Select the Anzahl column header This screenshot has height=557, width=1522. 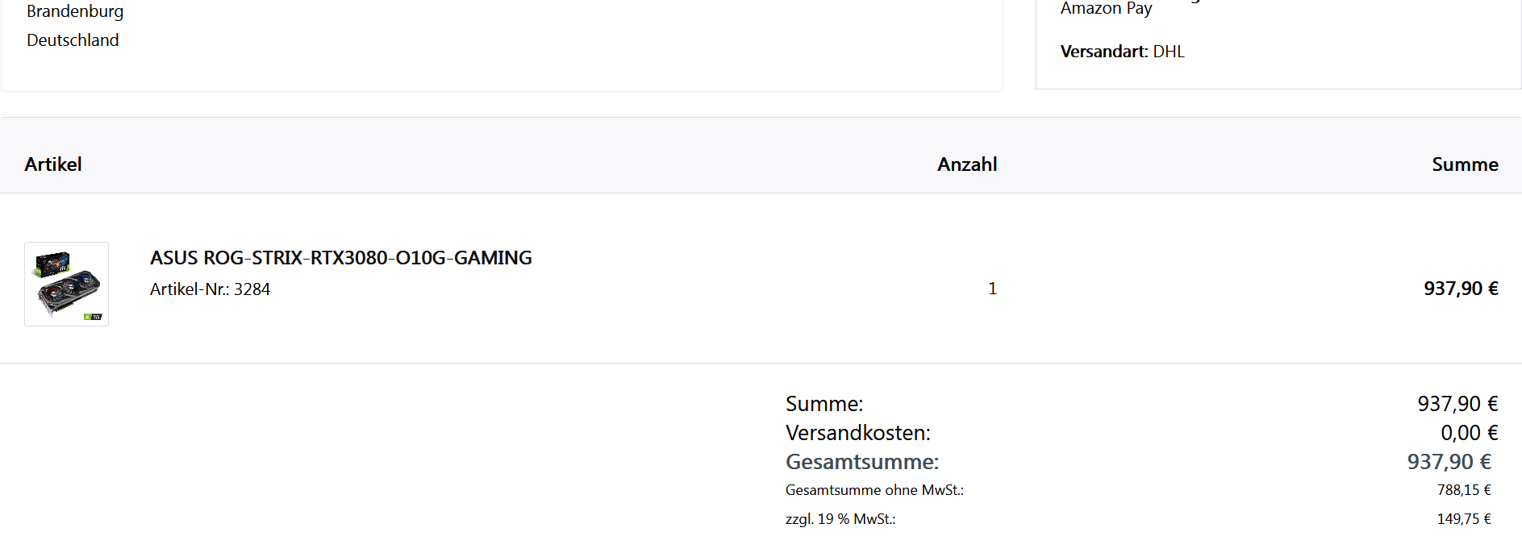[x=967, y=164]
